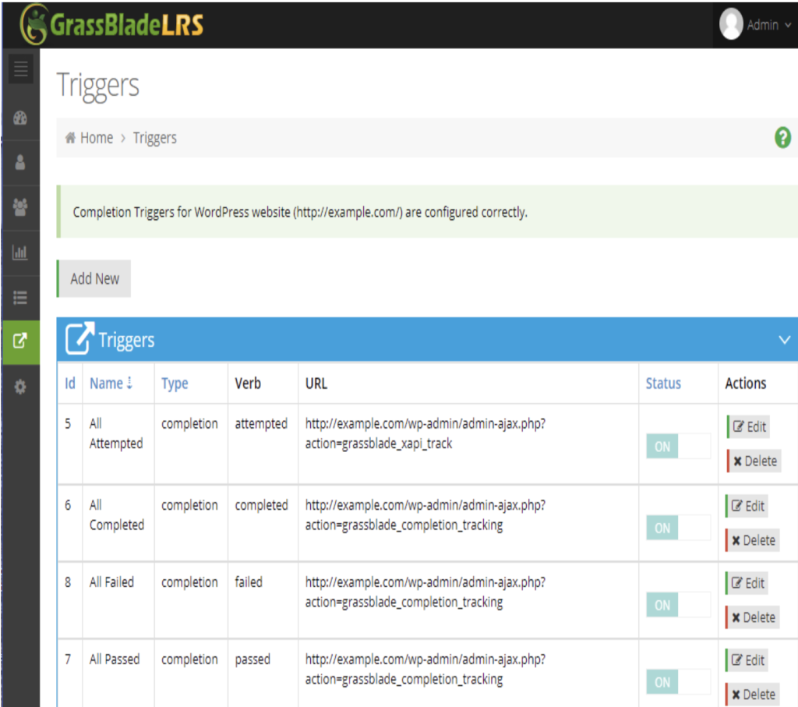
Task: Delete the All Attempted trigger
Action: [754, 461]
